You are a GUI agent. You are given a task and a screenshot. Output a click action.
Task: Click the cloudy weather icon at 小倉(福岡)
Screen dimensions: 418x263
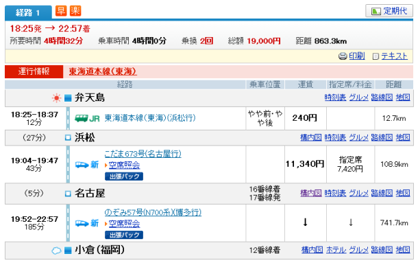(x=56, y=251)
